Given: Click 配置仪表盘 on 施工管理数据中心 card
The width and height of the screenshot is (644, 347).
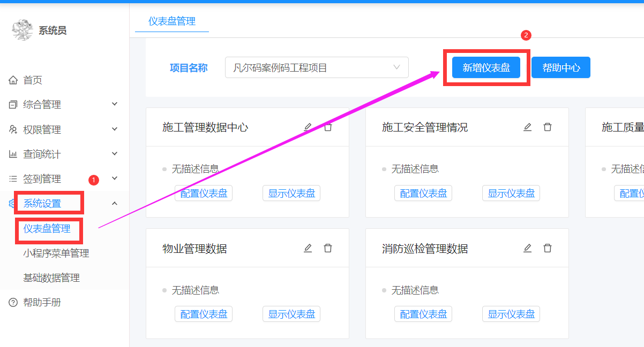Looking at the screenshot, I should (x=204, y=194).
